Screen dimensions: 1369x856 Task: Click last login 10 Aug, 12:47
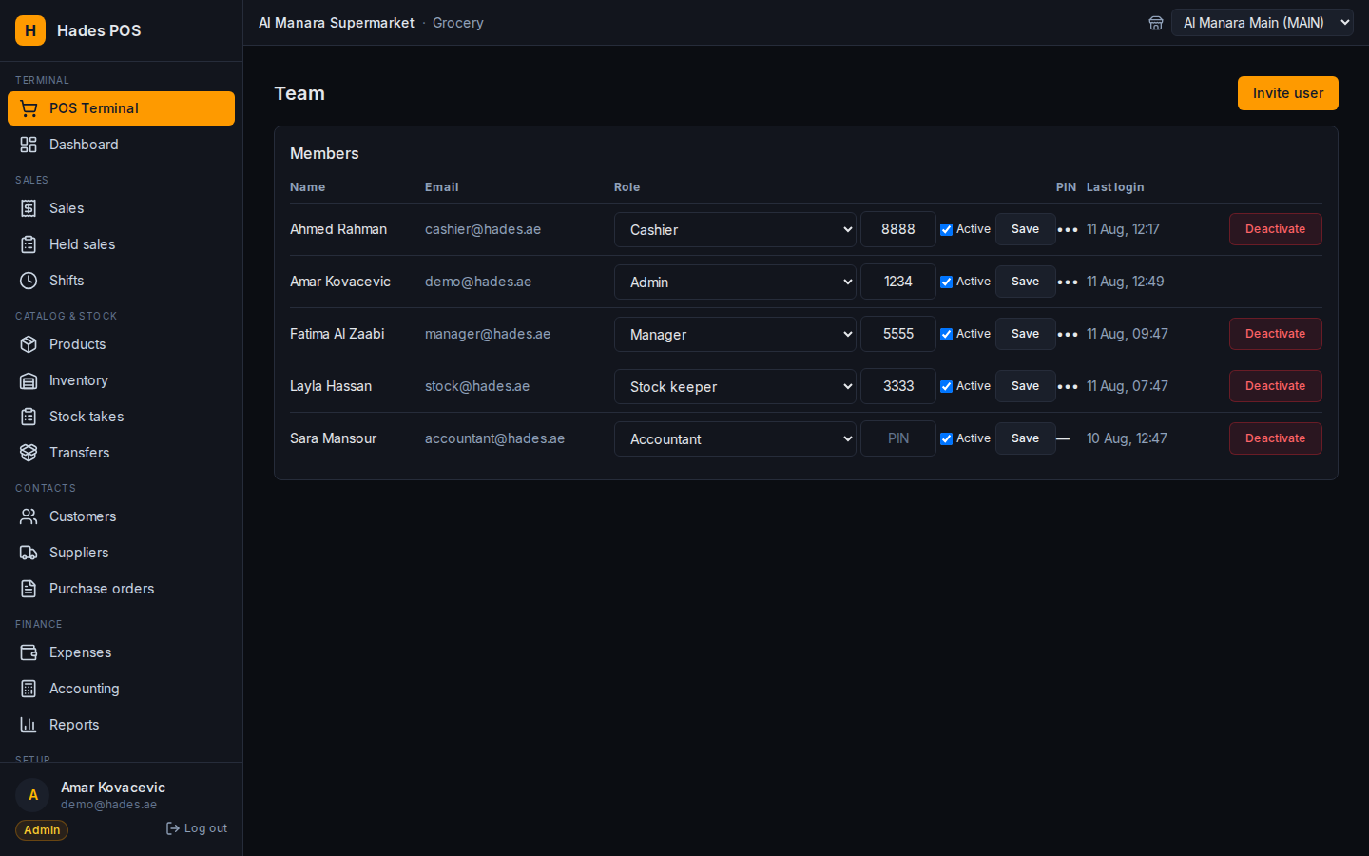coord(1127,438)
